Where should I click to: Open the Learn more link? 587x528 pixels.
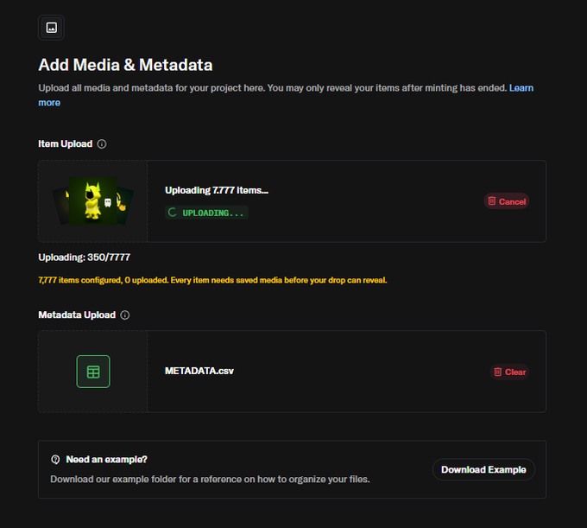(x=521, y=88)
